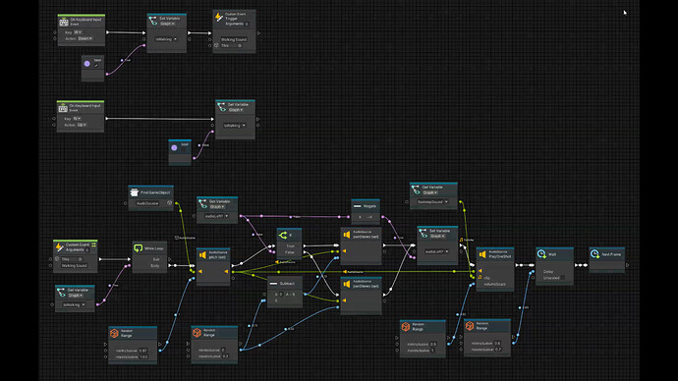Screen dimensions: 678x381
Task: Open the footstepSound variable name dropdown
Action: tap(432, 201)
